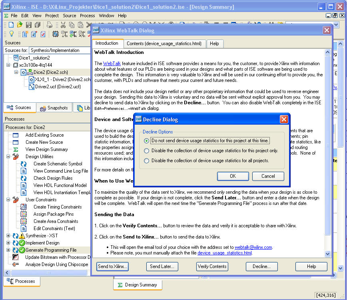Click the WebTalk dialog bottom Help button
Image resolution: width=347 pixels, height=300 pixels.
click(x=311, y=266)
